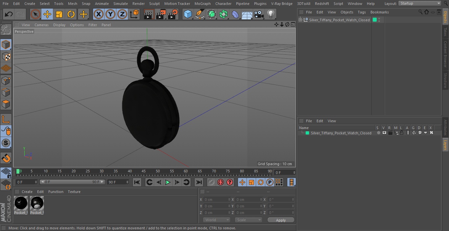
Task: Switch to Content Browser side tab
Action: click(x=445, y=54)
